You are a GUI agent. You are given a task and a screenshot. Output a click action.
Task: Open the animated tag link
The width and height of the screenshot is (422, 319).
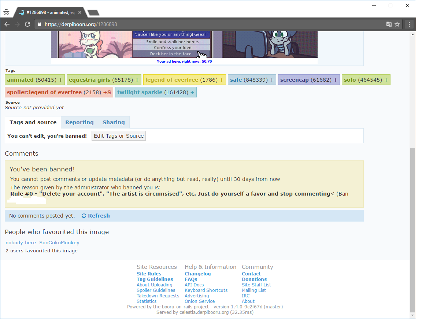tap(20, 80)
